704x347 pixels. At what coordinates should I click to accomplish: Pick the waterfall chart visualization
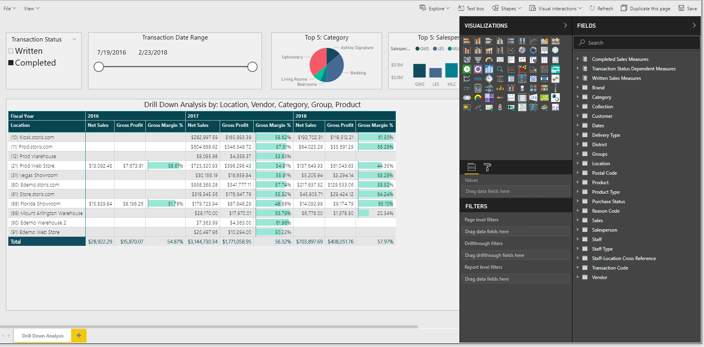[x=500, y=50]
